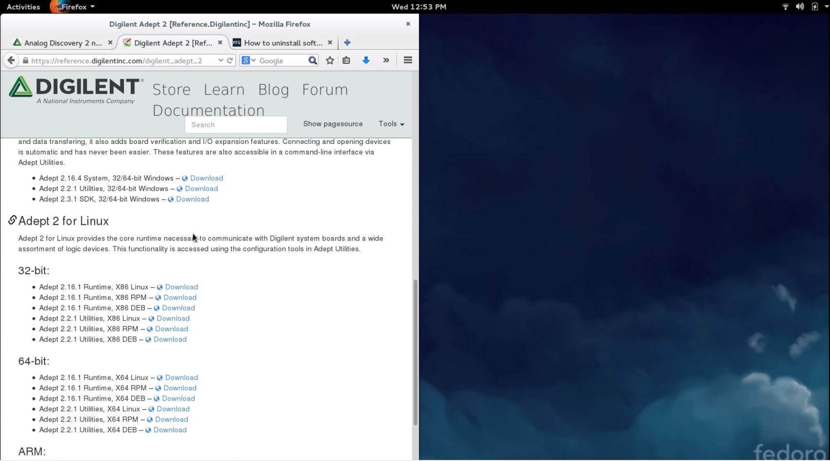Select the Digilent Adept 2 tab
Screen dimensions: 830x461
point(173,43)
